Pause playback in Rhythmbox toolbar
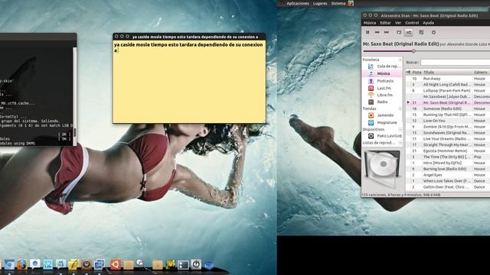This screenshot has width=490, height=275. point(367,32)
